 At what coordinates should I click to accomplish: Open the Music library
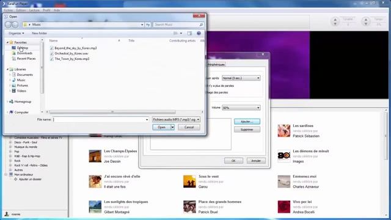click(21, 80)
